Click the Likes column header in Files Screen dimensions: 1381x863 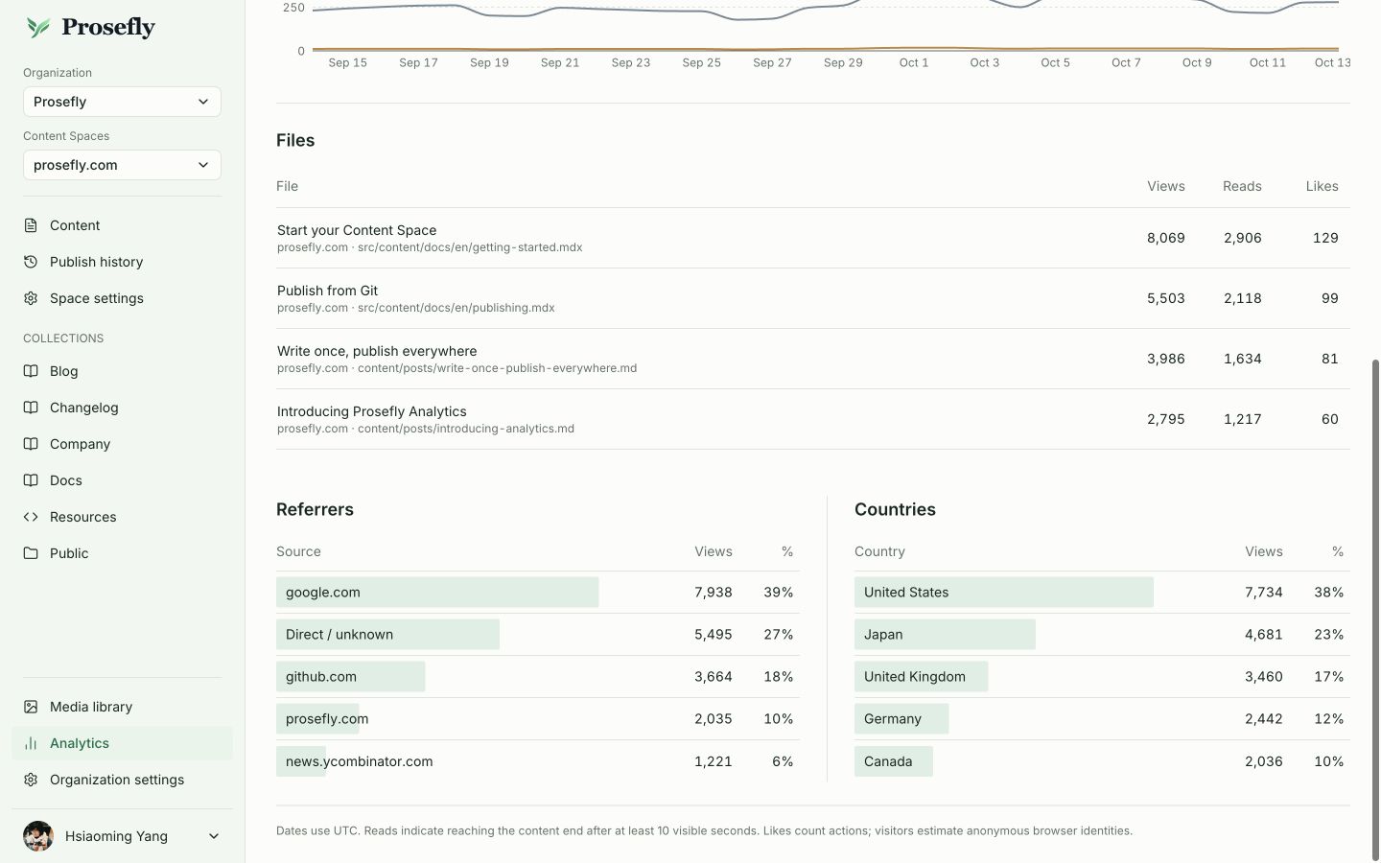(1322, 186)
